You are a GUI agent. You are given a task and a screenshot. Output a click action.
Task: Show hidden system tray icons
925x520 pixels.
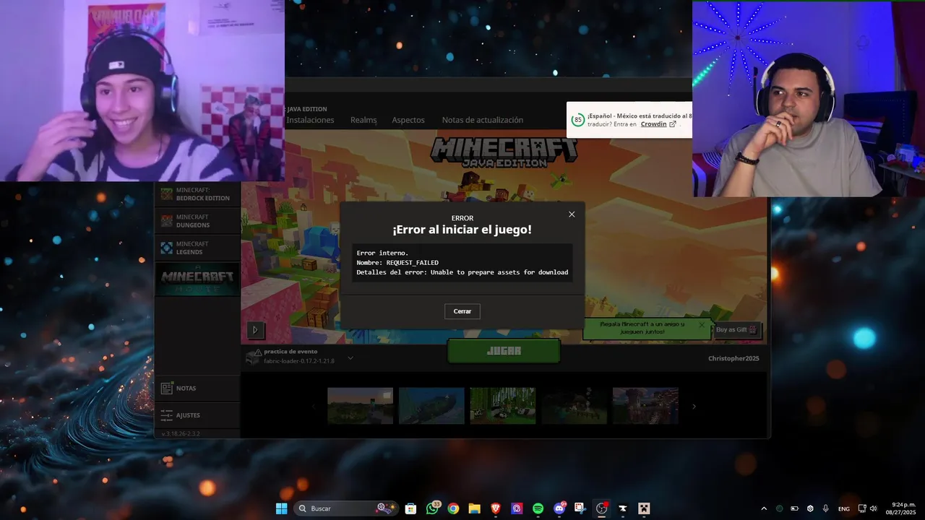(x=764, y=508)
